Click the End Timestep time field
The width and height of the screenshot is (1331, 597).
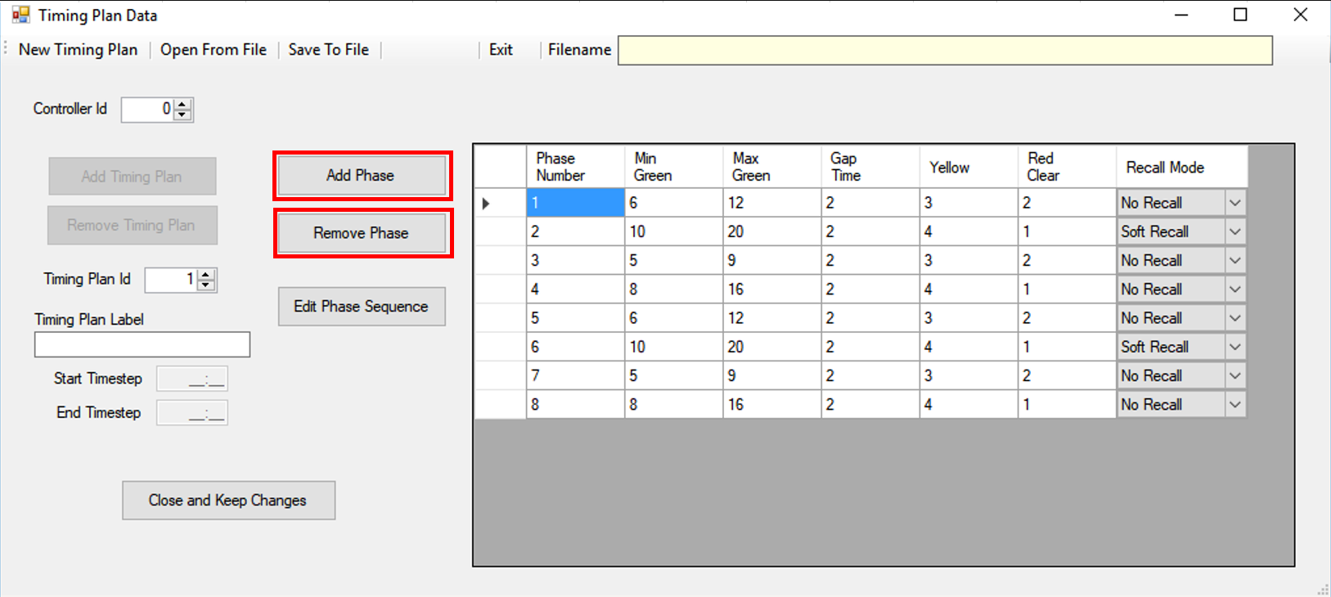click(x=192, y=413)
